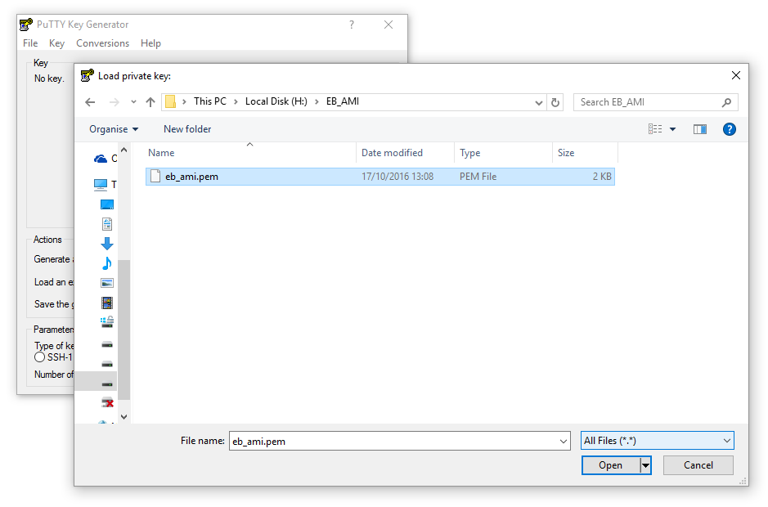Sort by Name column header

point(251,153)
